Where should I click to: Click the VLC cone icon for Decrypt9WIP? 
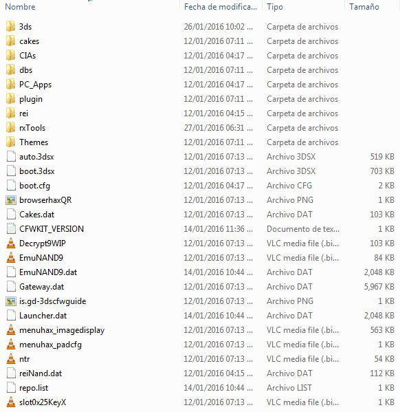point(11,243)
